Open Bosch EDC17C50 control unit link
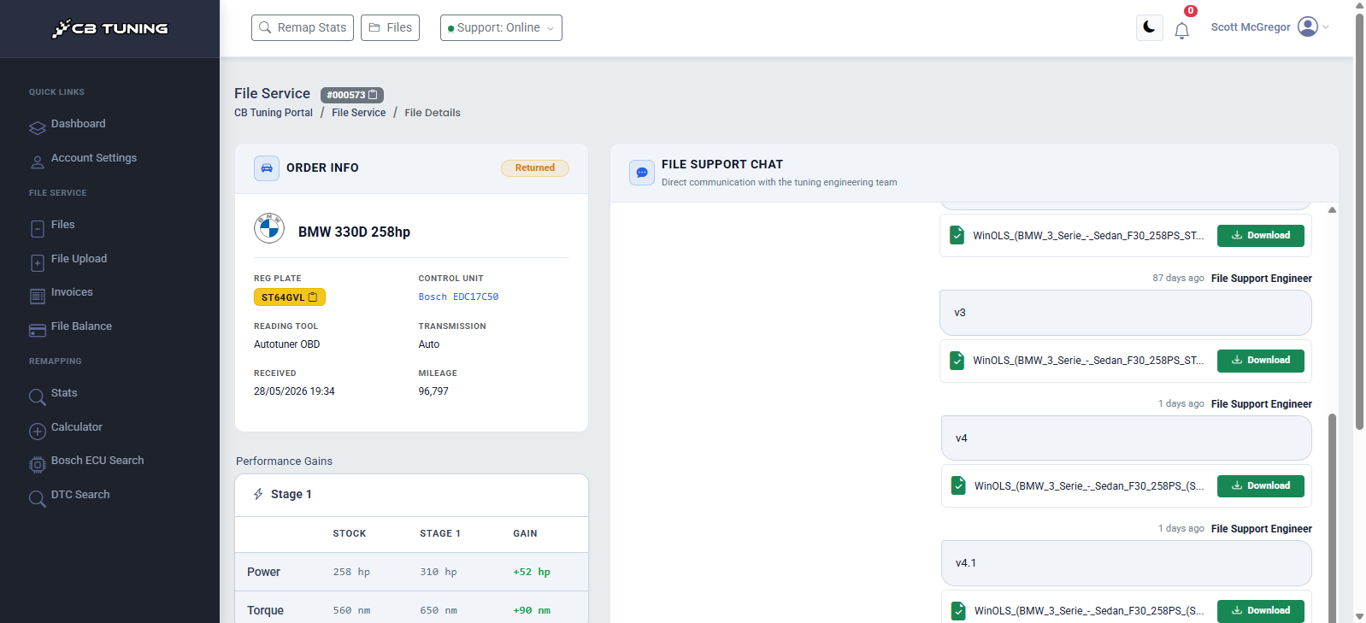 click(458, 297)
